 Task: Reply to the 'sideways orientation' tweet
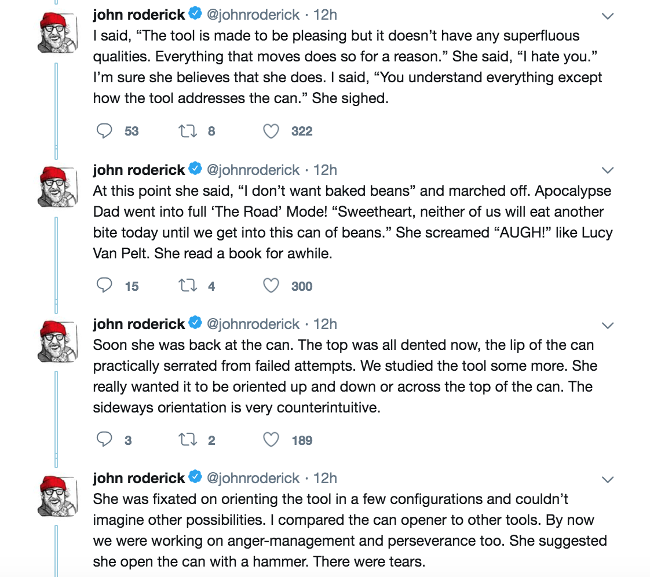pos(104,440)
